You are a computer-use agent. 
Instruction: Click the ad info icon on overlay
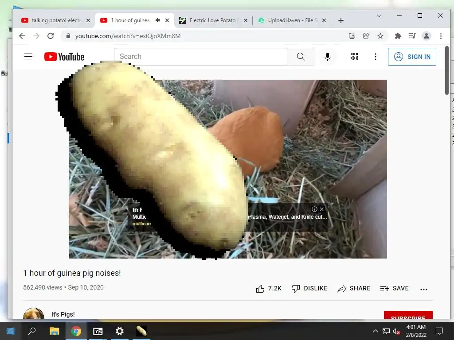(x=314, y=209)
